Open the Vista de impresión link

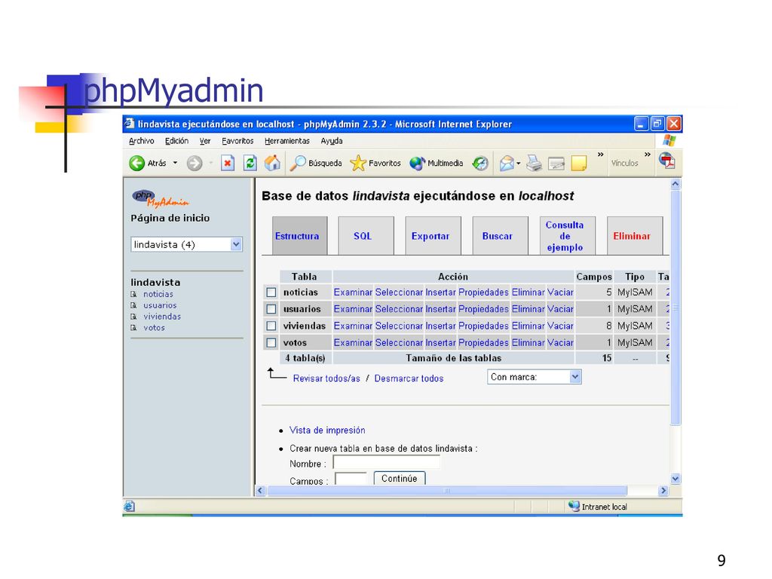pyautogui.click(x=327, y=430)
